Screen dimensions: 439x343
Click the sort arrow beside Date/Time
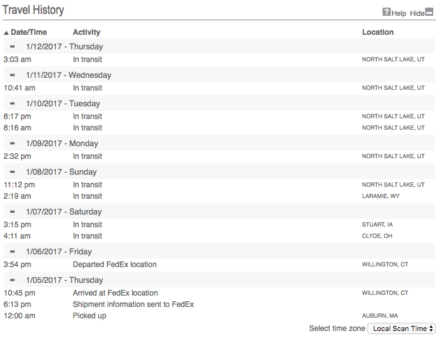(x=6, y=32)
